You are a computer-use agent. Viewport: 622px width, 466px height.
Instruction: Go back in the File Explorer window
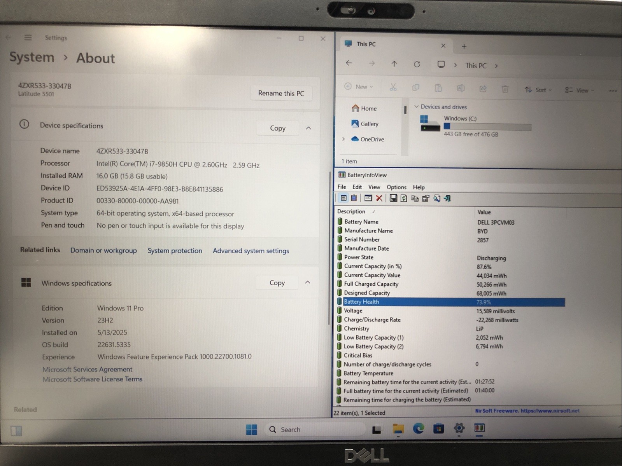coord(349,63)
